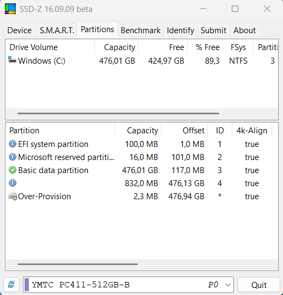Switch to the S.M.A.R.T. tab
The width and height of the screenshot is (283, 295).
(x=57, y=30)
